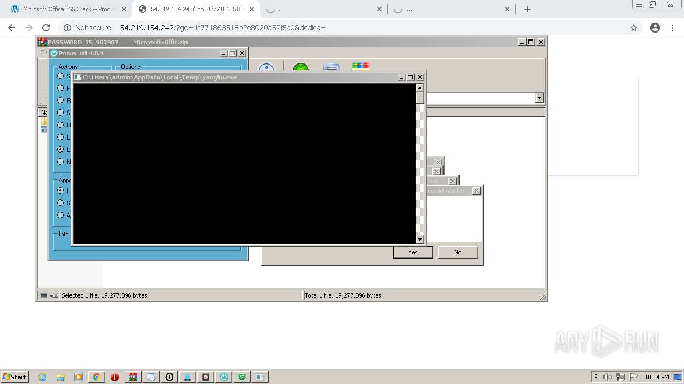The width and height of the screenshot is (684, 384).
Task: Expand the WinRAR address path dropdown
Action: click(539, 98)
